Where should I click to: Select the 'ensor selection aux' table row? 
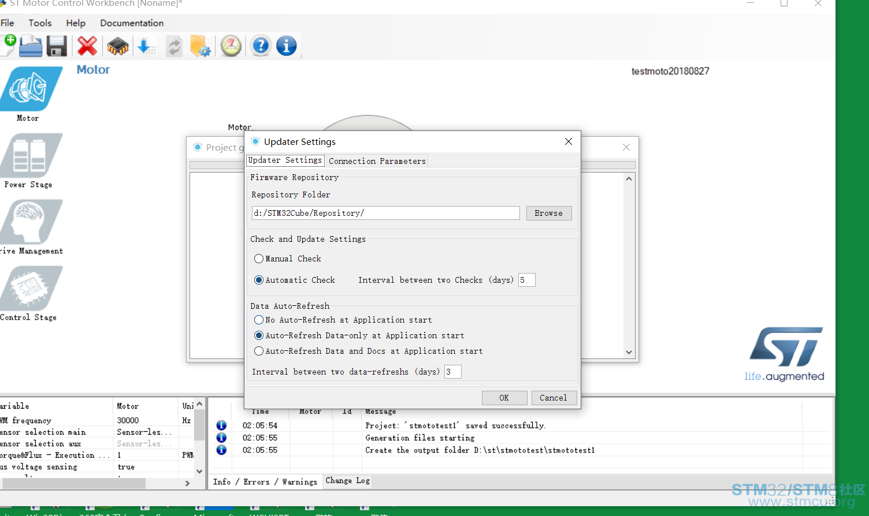pyautogui.click(x=97, y=443)
